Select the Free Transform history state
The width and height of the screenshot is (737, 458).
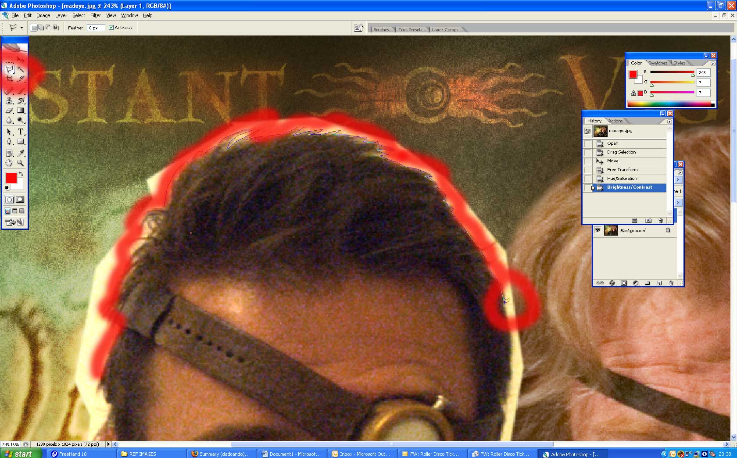(x=630, y=170)
